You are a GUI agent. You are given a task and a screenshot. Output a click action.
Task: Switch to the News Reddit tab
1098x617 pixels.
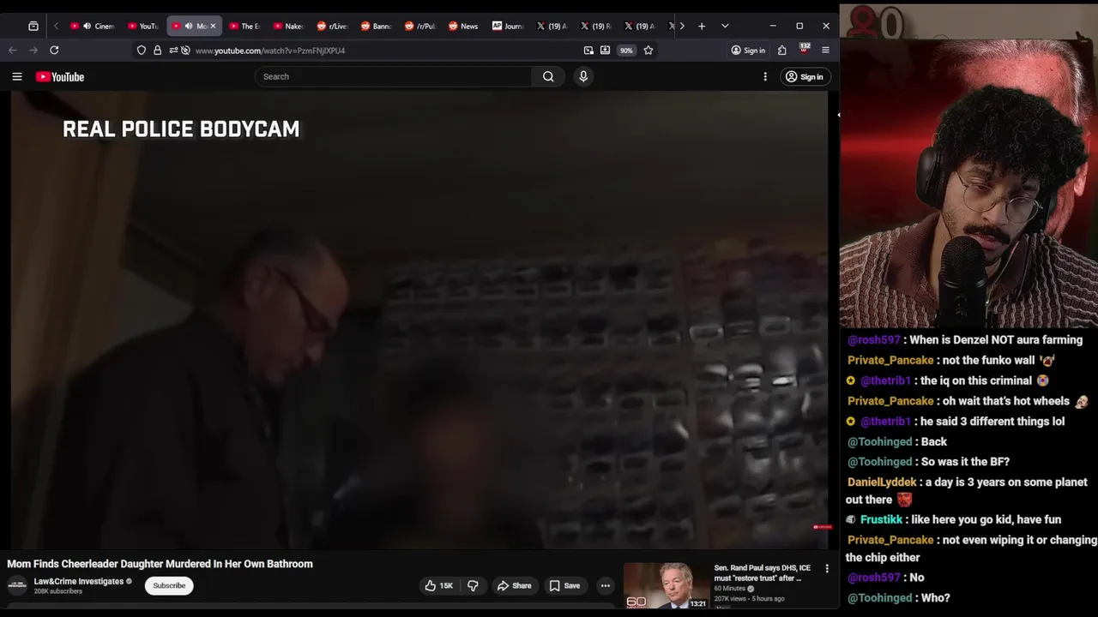point(463,26)
